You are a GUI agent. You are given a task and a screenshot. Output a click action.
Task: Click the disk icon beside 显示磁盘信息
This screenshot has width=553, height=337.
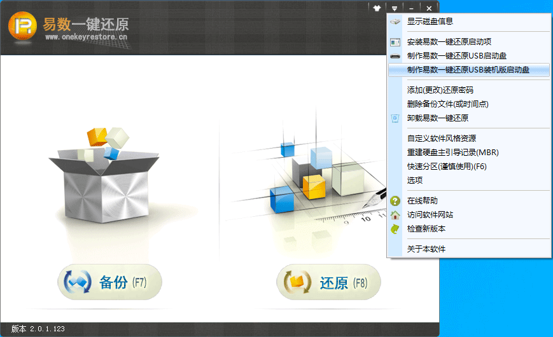(395, 22)
